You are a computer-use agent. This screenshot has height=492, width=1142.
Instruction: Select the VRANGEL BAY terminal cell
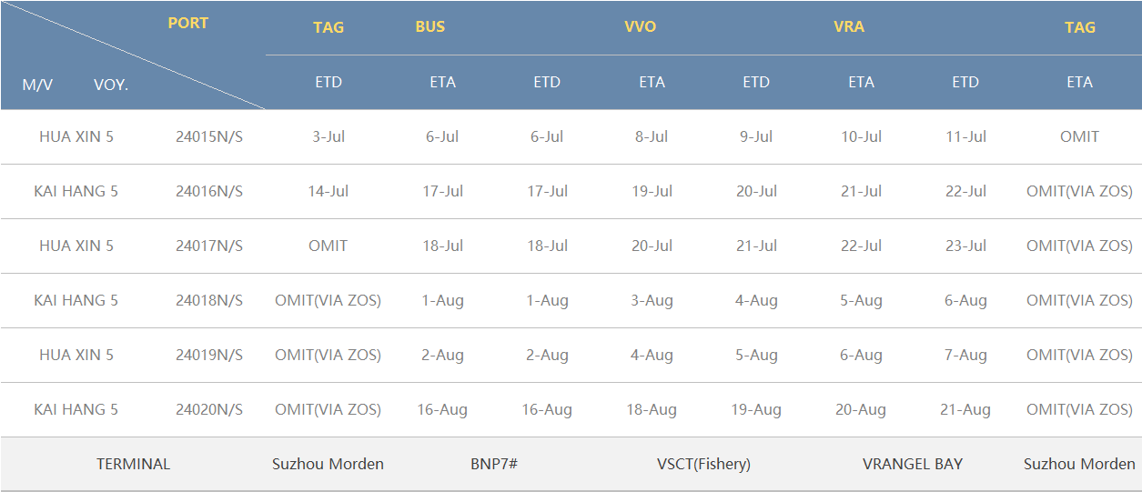click(x=913, y=464)
